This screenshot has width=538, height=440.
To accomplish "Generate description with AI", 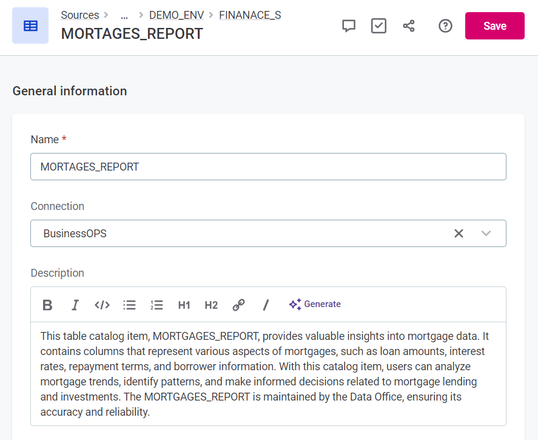I will [315, 304].
